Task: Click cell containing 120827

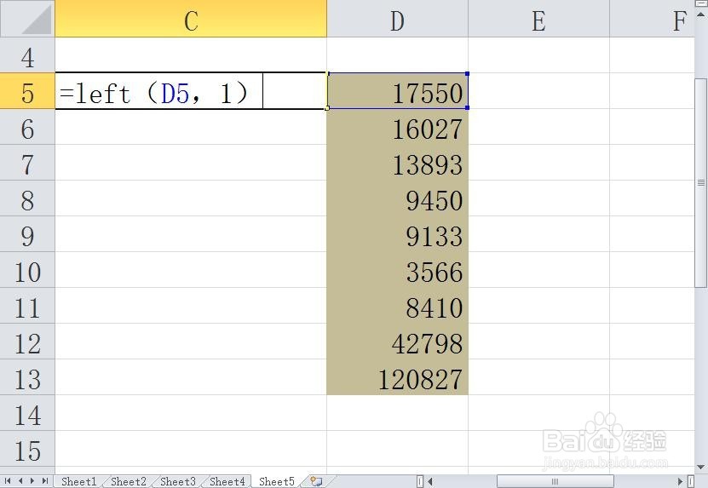Action: 397,377
